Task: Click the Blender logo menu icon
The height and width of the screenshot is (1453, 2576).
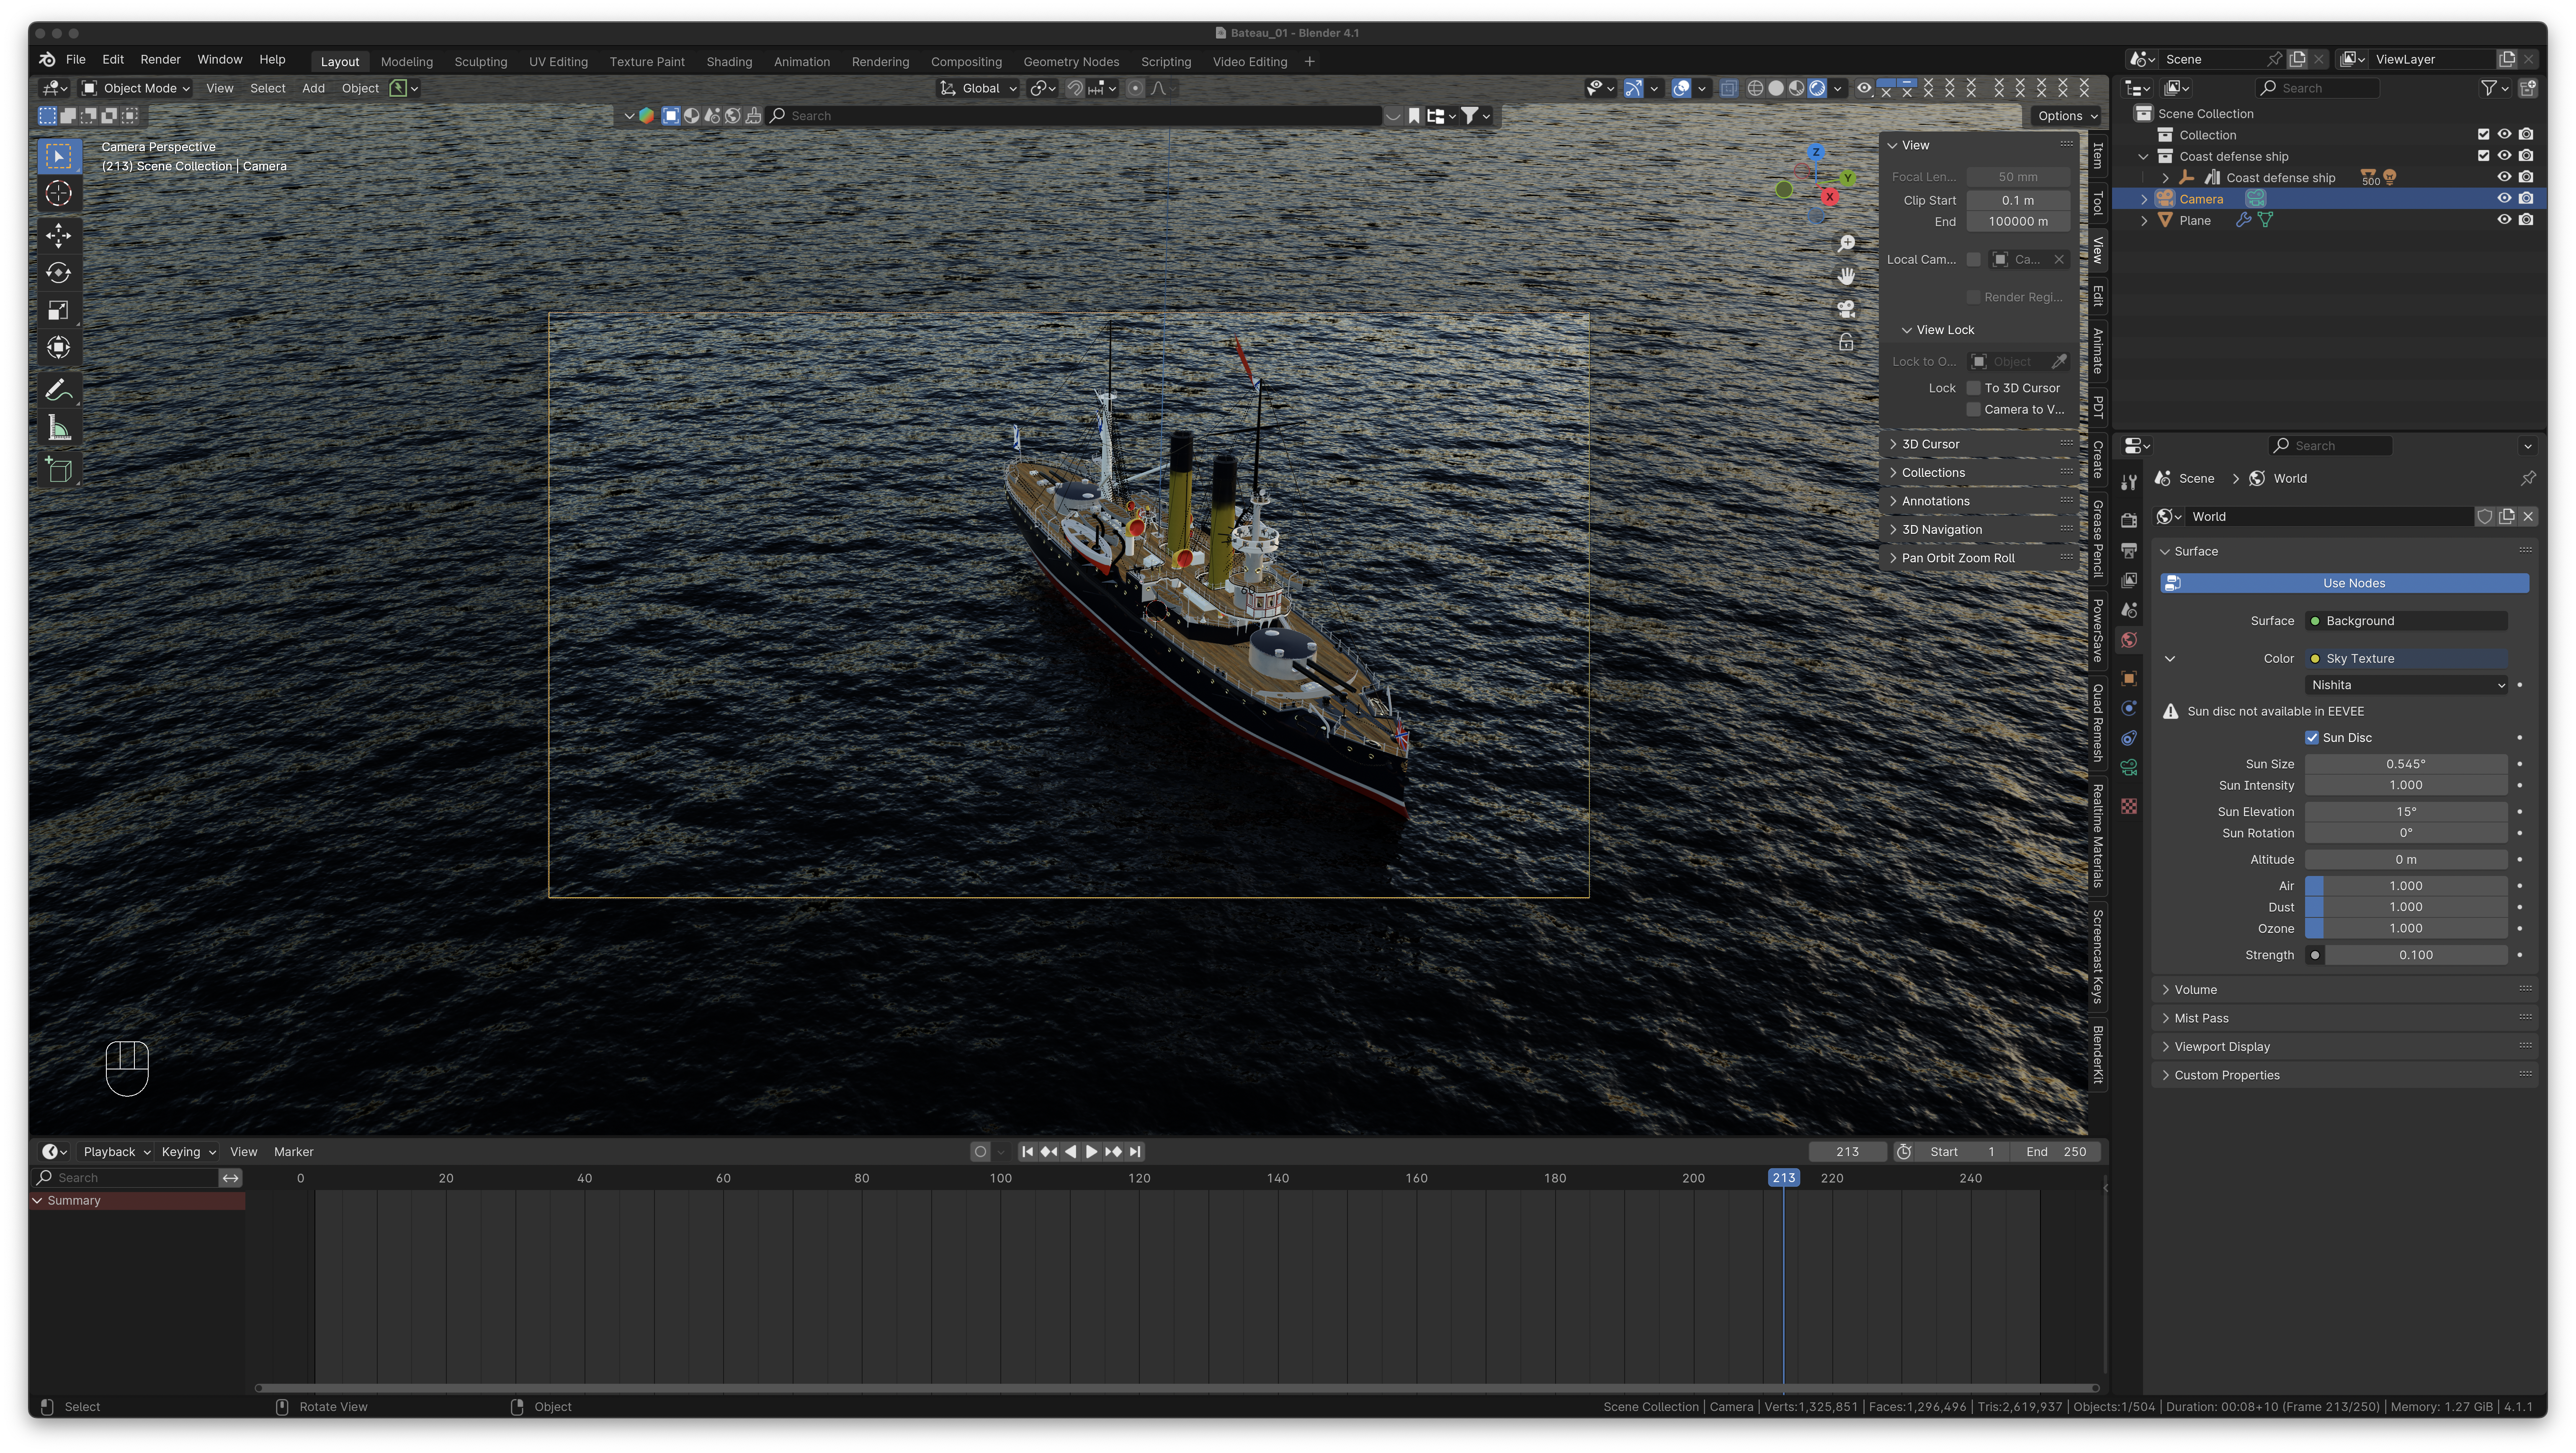Action: point(47,60)
